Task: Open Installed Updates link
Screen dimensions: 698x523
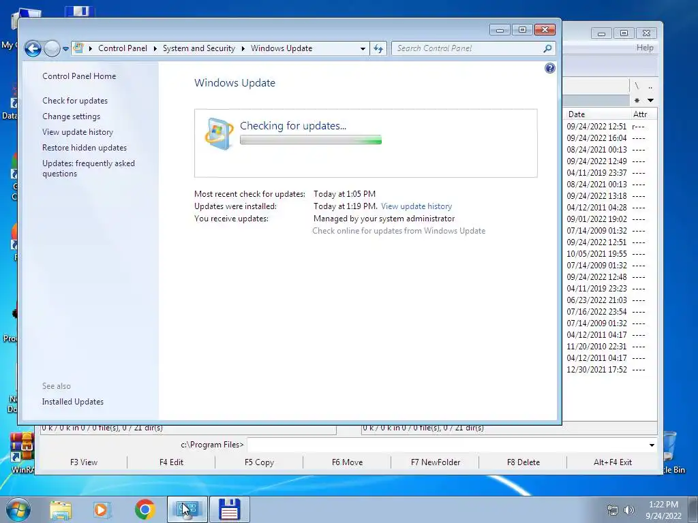Action: [72, 402]
